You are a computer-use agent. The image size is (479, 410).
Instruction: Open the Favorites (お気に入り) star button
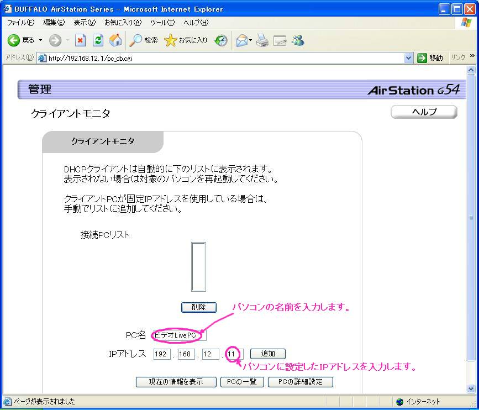tap(186, 40)
